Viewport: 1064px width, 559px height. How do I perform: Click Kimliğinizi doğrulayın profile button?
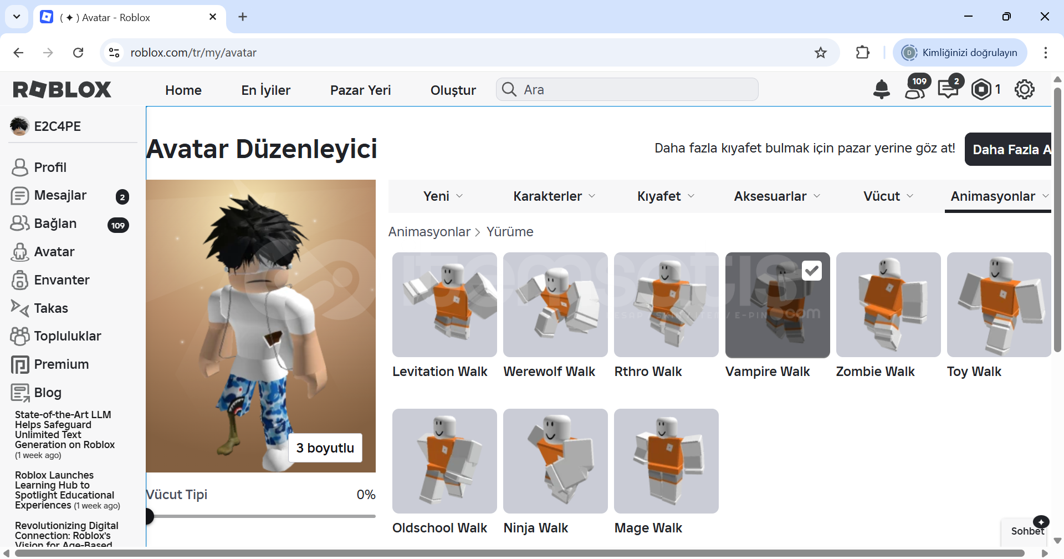[x=960, y=53]
